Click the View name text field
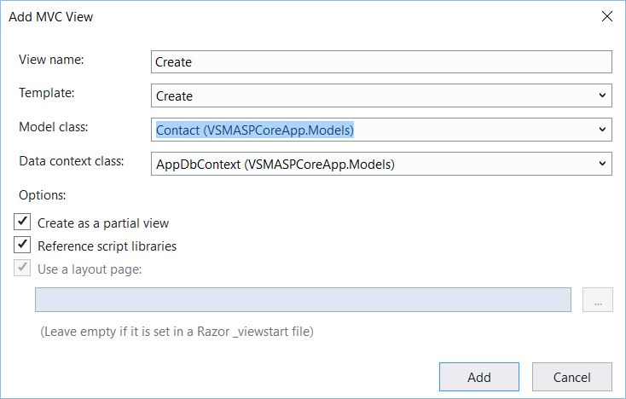The height and width of the screenshot is (399, 626). coord(381,62)
